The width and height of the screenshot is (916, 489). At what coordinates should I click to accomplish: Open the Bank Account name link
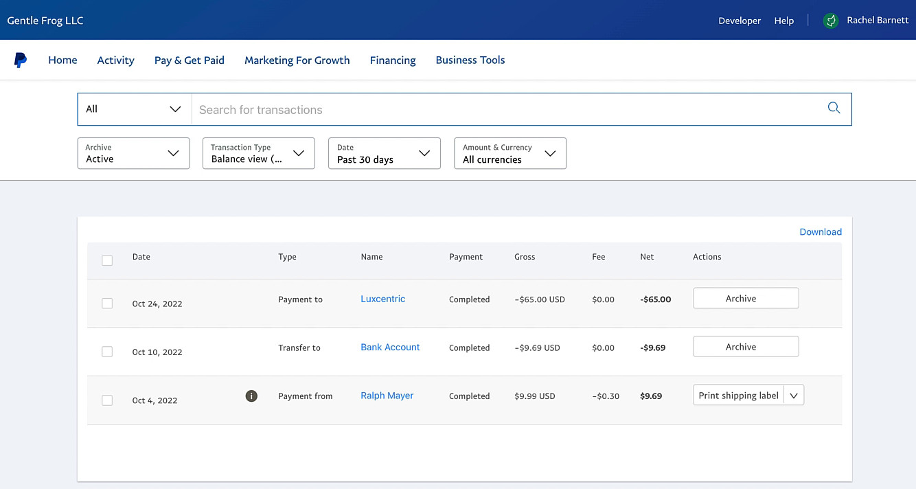click(390, 347)
